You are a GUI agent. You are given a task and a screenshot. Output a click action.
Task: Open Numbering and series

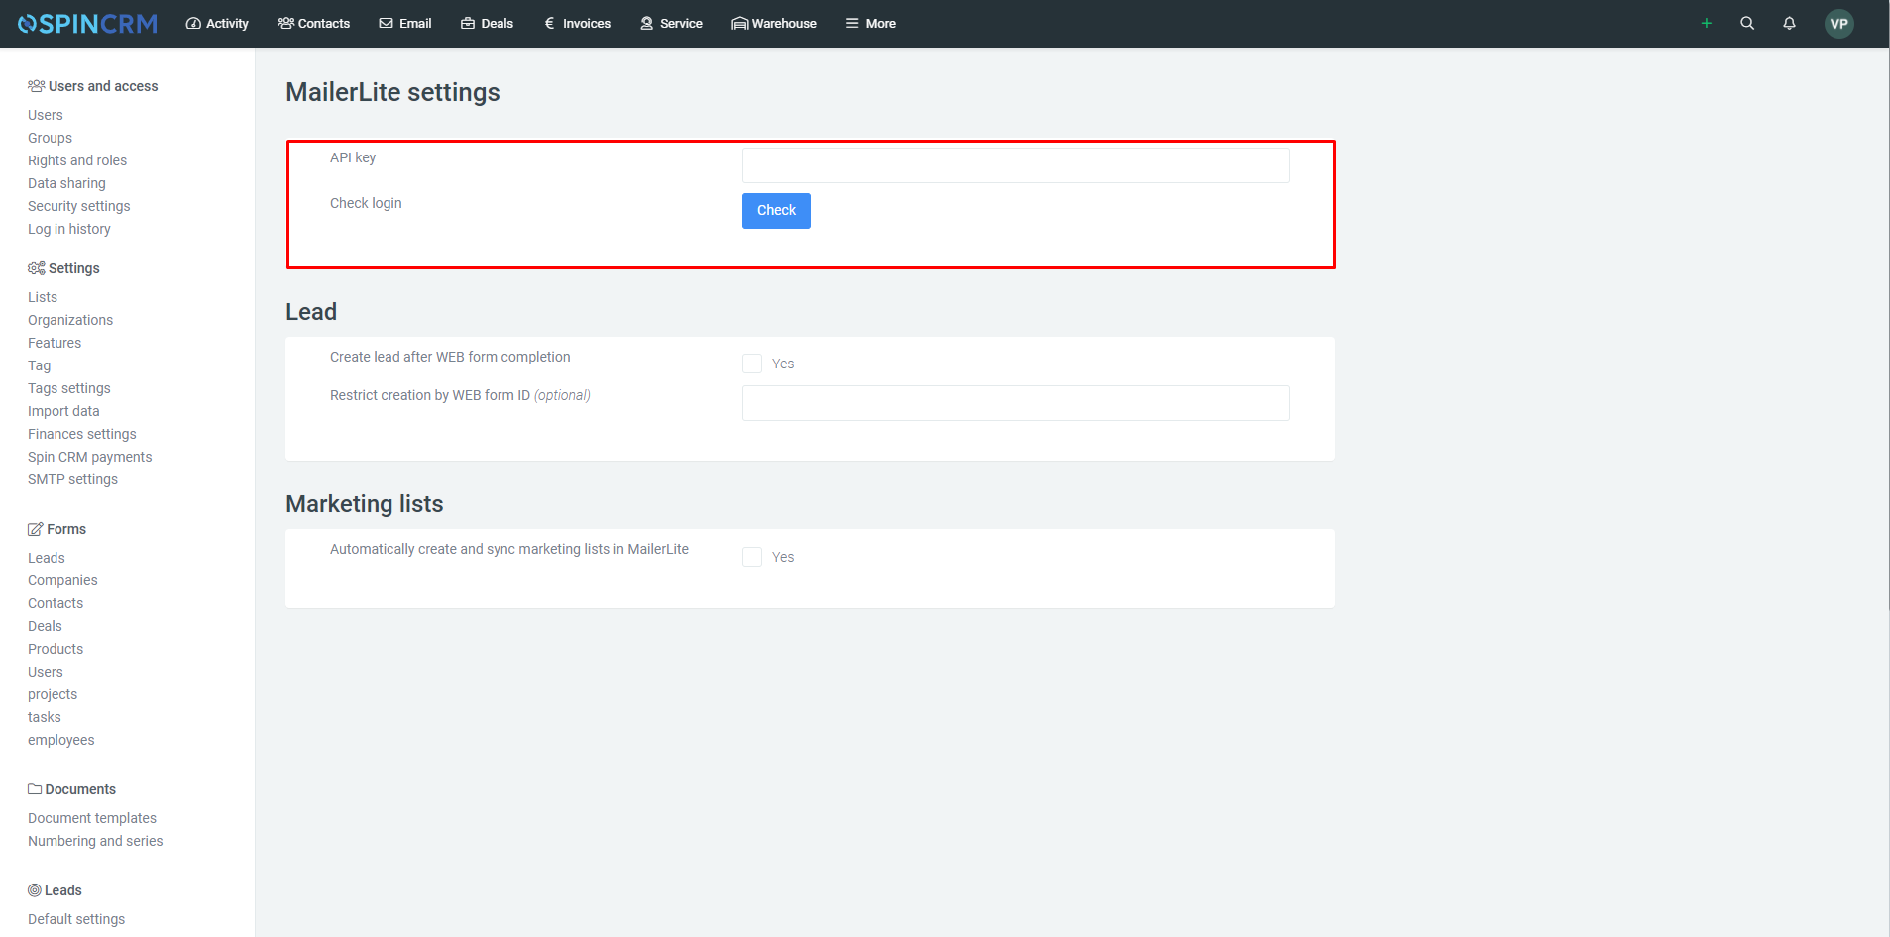95,841
